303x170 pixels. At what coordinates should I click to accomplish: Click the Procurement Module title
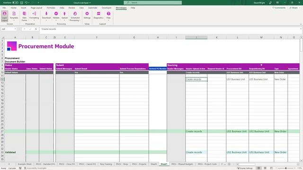[x=46, y=46]
